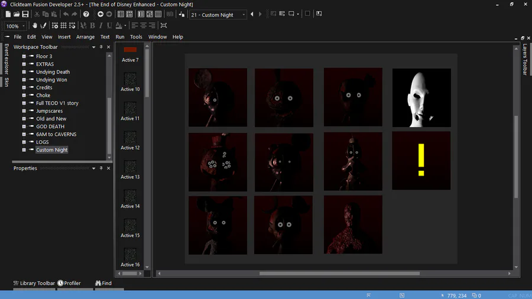The height and width of the screenshot is (299, 532).
Task: Select Active 7 object in the object list
Action: pyautogui.click(x=130, y=54)
